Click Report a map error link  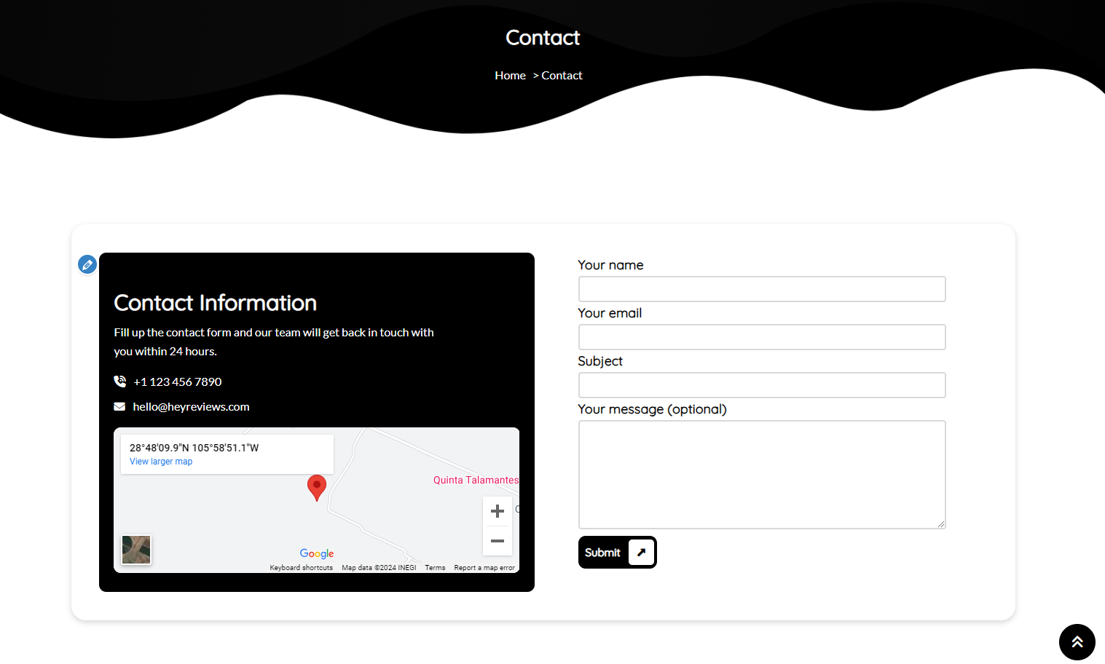coord(484,568)
